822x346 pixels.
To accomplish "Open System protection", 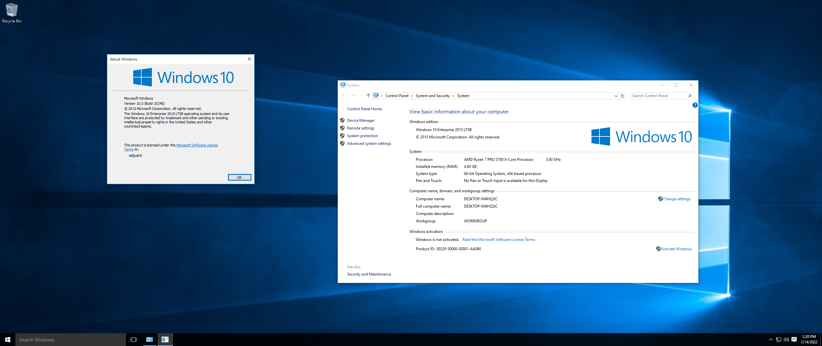I will coord(362,136).
